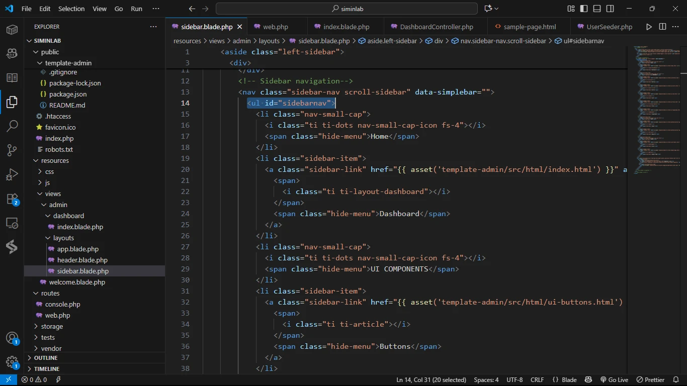Open the Source Control view
This screenshot has width=687, height=386.
[12, 150]
